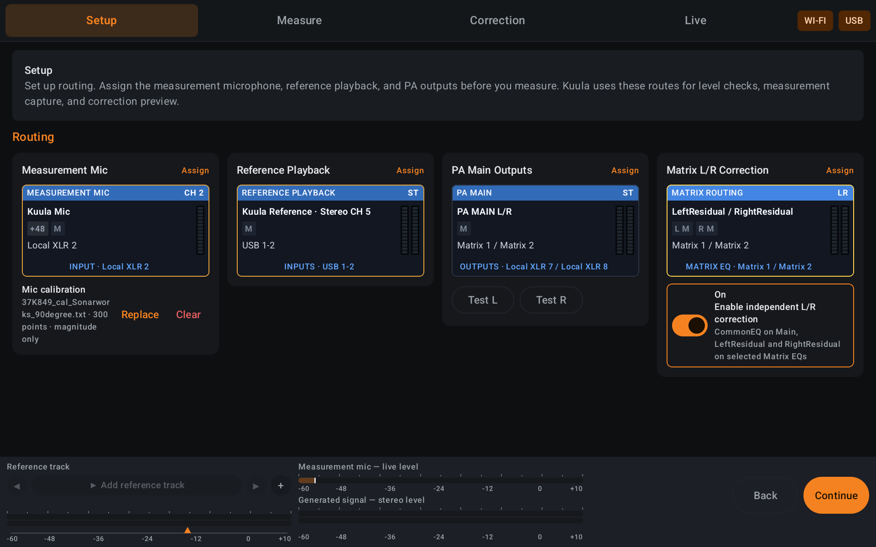876x547 pixels.
Task: Click MATRIX EQ · Matrix 1 / Matrix 2
Action: (x=749, y=267)
